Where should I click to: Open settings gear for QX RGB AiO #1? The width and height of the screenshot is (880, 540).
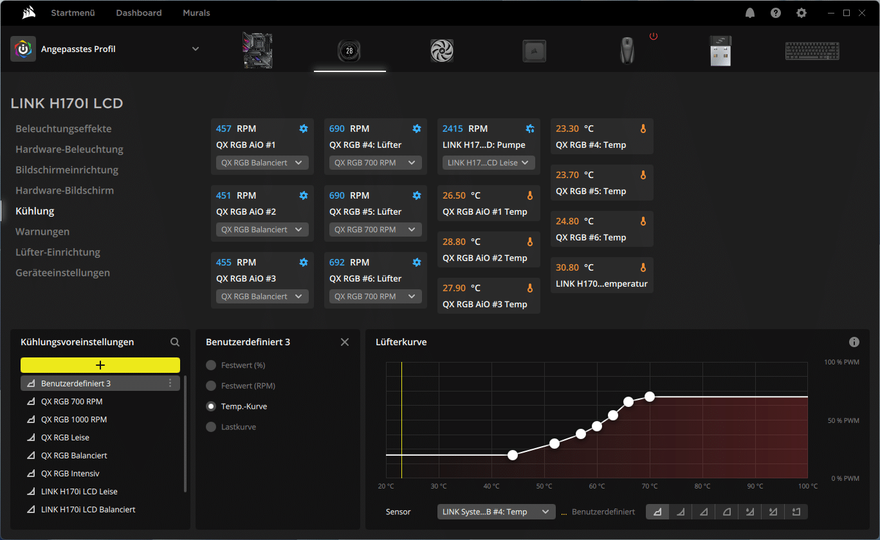(x=304, y=129)
